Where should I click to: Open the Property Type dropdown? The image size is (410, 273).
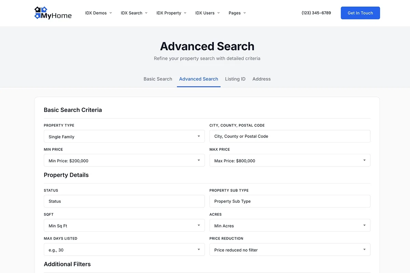point(124,136)
